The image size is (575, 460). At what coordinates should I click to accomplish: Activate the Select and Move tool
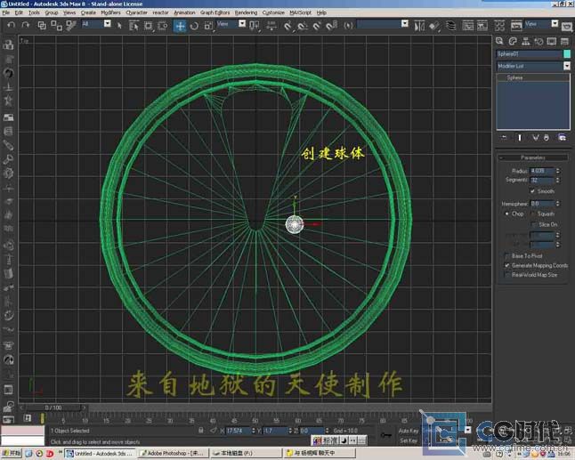tap(180, 26)
